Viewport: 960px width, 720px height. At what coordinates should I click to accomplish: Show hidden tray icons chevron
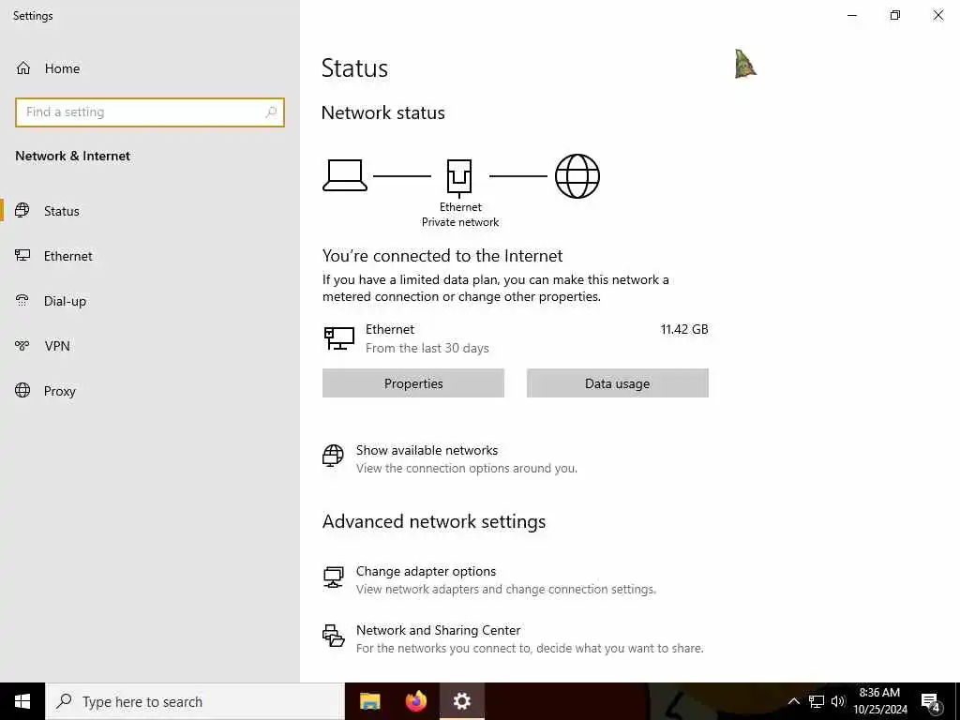tap(793, 701)
